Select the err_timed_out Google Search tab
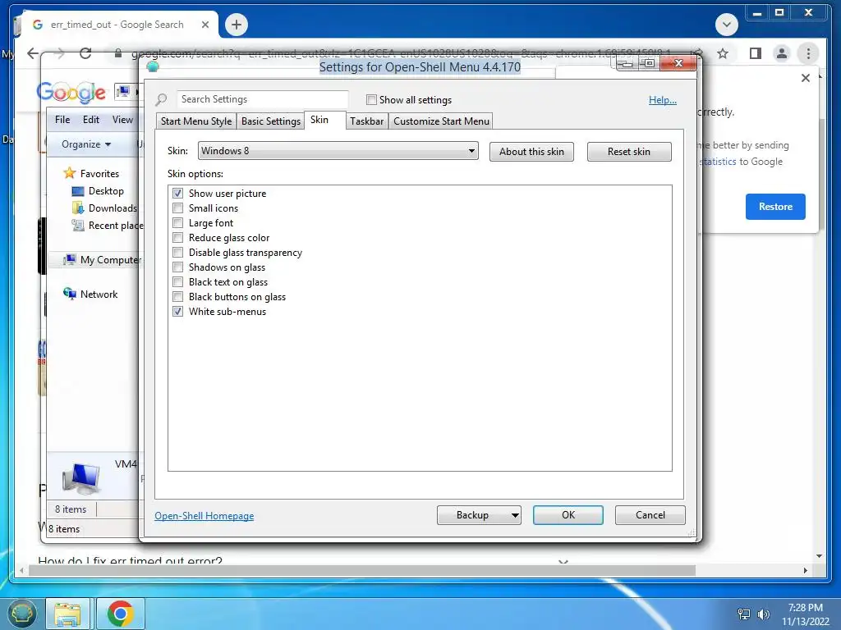This screenshot has width=841, height=630. (x=117, y=25)
